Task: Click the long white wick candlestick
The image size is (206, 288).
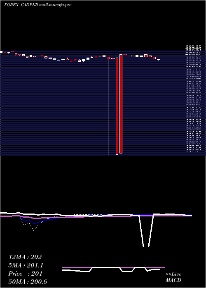Action: point(108,106)
